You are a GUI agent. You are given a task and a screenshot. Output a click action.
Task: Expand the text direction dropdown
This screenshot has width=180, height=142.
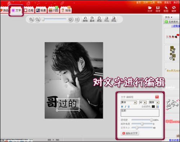click(157, 102)
